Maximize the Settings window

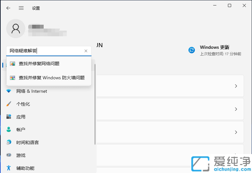[230, 5]
